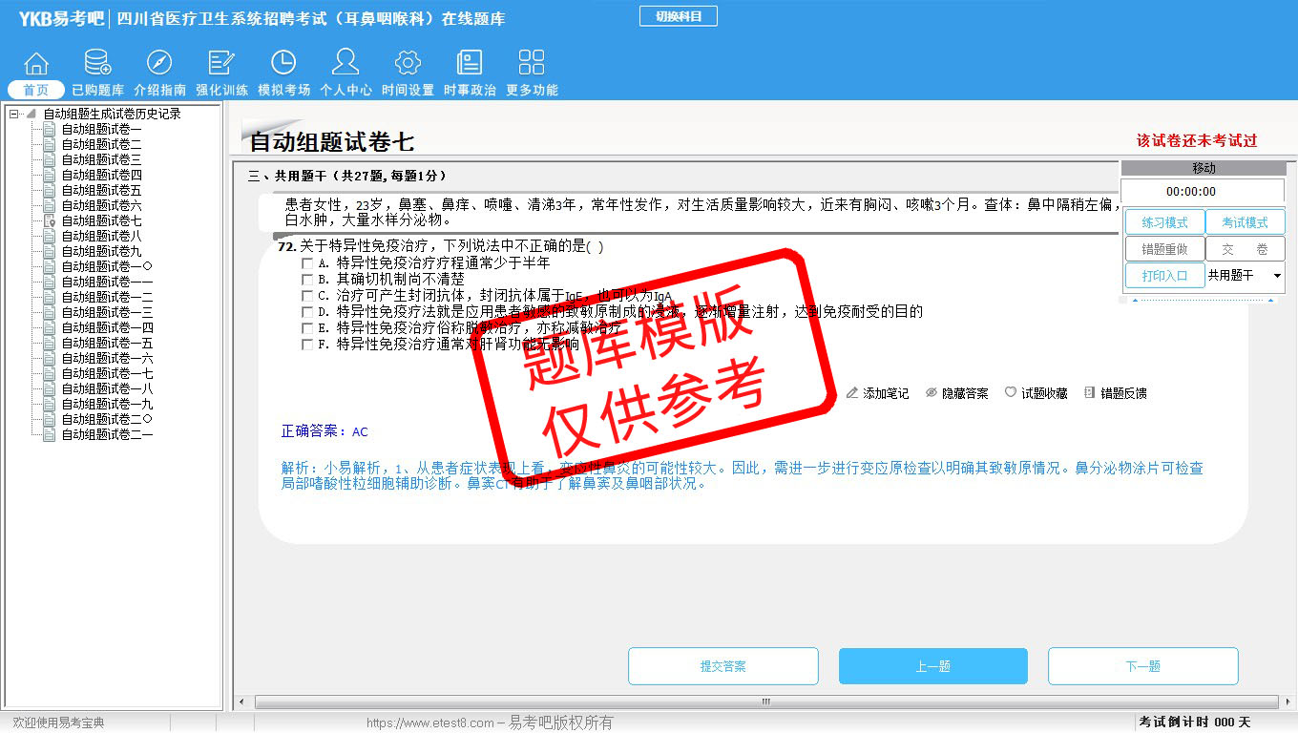Click the 切换科目 button

tap(678, 16)
